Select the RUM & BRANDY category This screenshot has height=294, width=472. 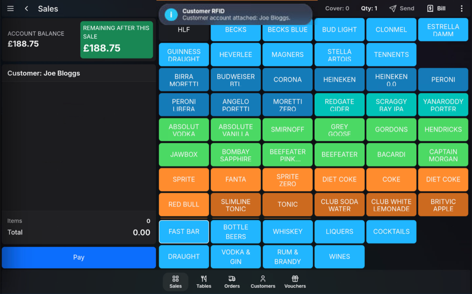tap(288, 257)
